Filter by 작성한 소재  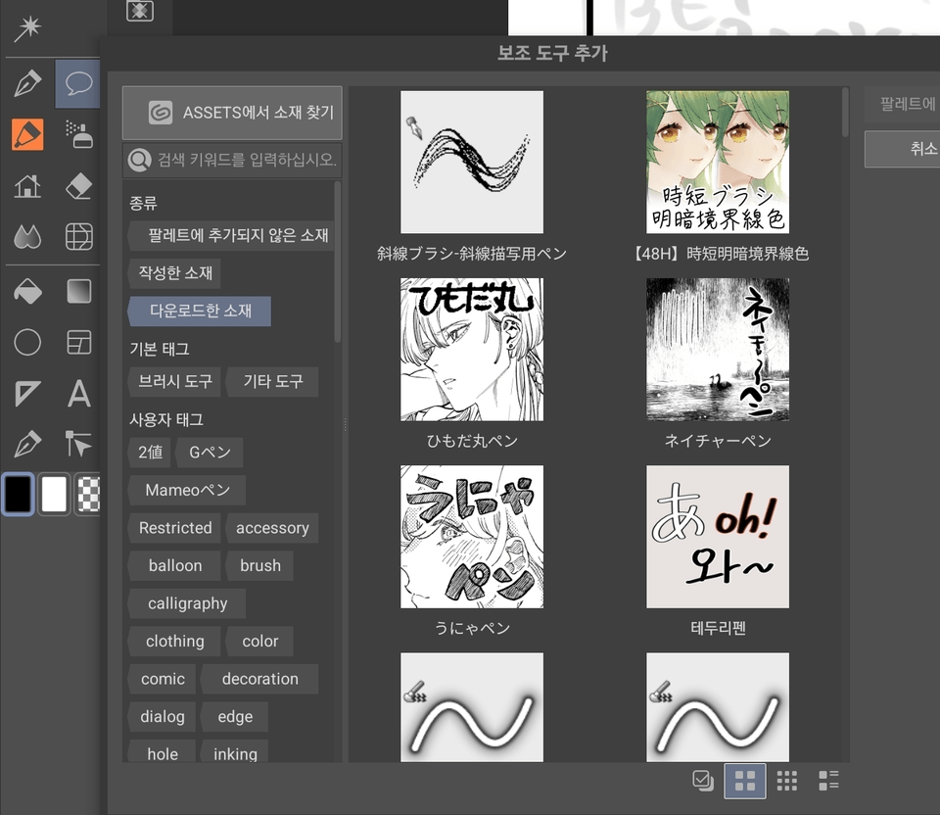tap(174, 273)
